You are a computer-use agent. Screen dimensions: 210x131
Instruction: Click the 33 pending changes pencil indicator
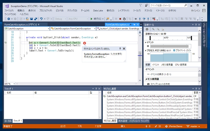(x=158, y=126)
